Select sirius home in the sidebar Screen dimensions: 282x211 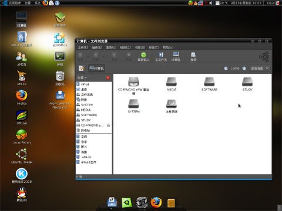click(93, 84)
